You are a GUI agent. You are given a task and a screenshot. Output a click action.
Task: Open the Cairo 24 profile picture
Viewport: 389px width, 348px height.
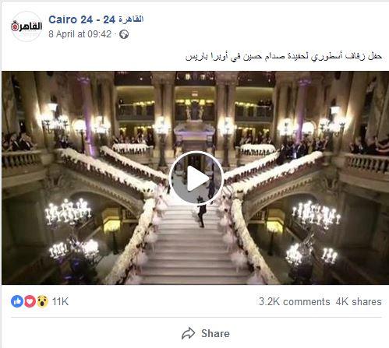(x=27, y=26)
